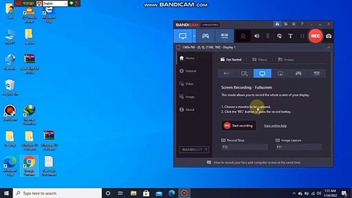Choose HDMI device mode in selector row
Viewport: 352px width, 198px height.
(x=317, y=73)
